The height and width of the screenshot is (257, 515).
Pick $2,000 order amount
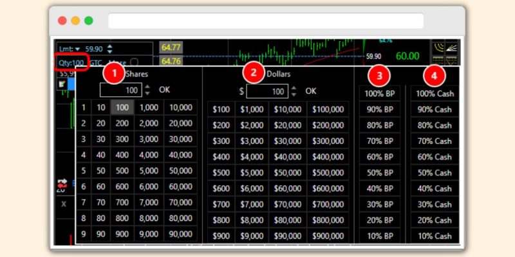point(252,125)
